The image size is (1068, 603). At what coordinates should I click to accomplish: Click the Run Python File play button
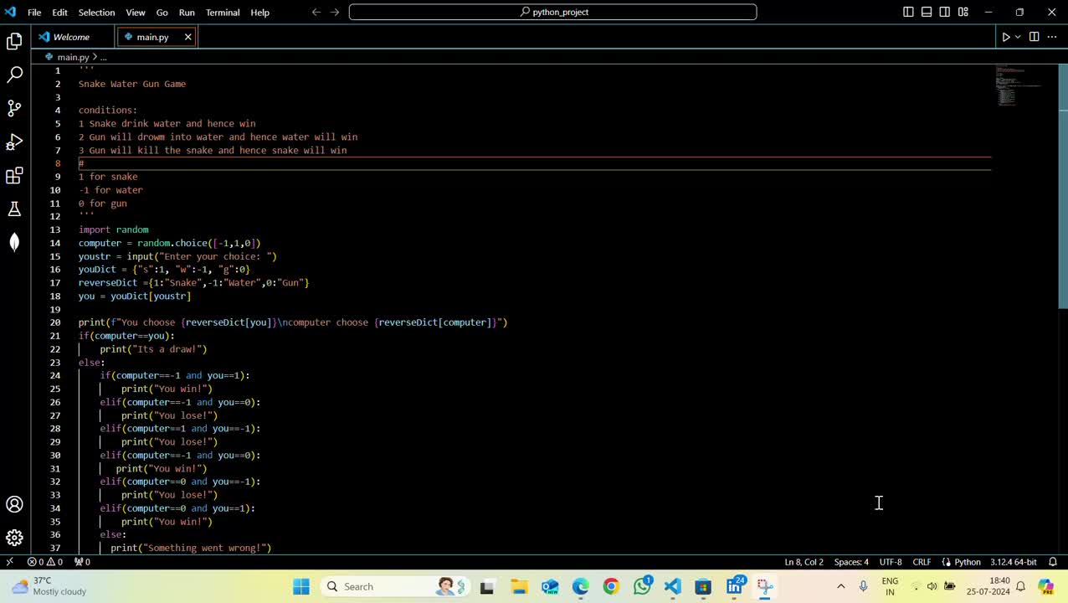[1005, 37]
